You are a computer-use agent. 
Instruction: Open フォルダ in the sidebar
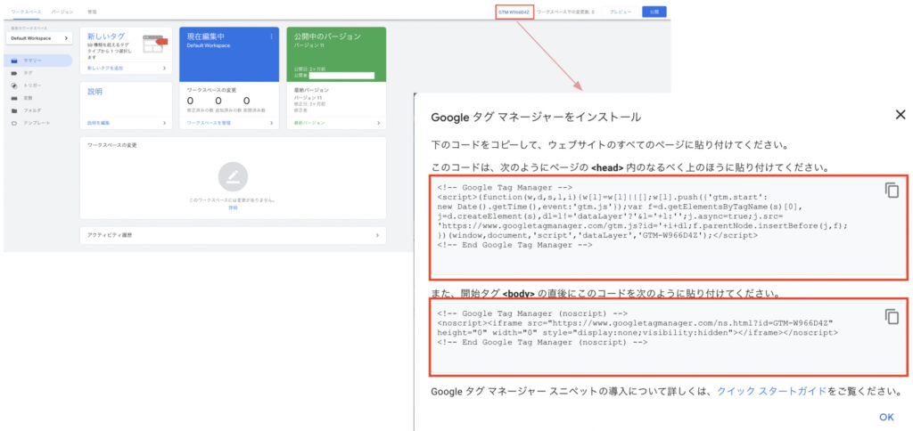click(x=32, y=110)
